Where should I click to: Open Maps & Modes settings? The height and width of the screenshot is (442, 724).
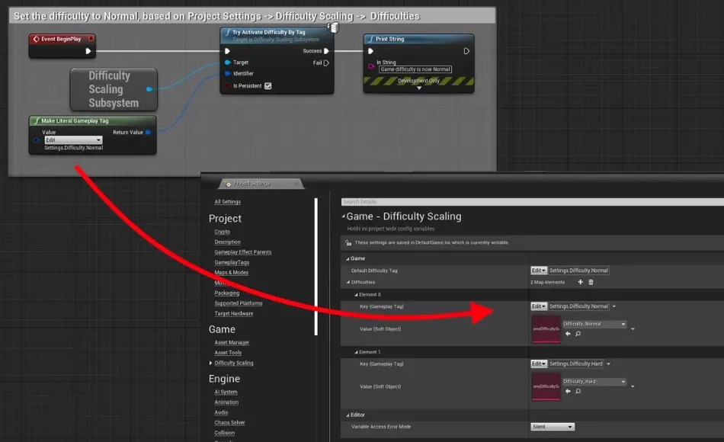pos(232,273)
